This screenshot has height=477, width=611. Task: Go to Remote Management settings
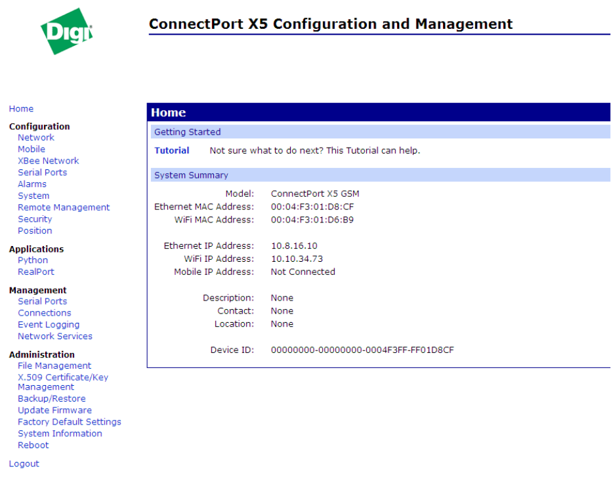click(64, 208)
